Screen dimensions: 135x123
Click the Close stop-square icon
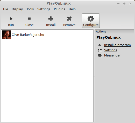coord(29,19)
